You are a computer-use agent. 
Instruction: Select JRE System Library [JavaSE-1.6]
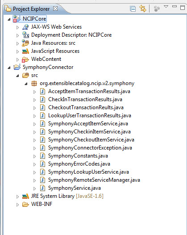click(x=67, y=196)
